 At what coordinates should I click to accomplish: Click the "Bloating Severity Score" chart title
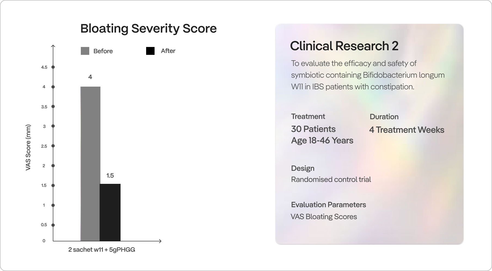tap(149, 29)
